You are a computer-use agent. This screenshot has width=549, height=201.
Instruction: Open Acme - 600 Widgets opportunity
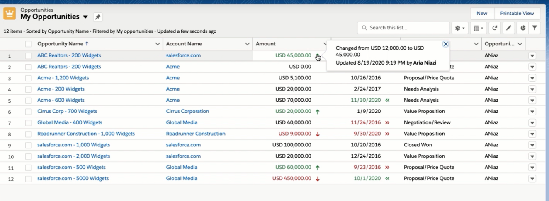coord(61,100)
